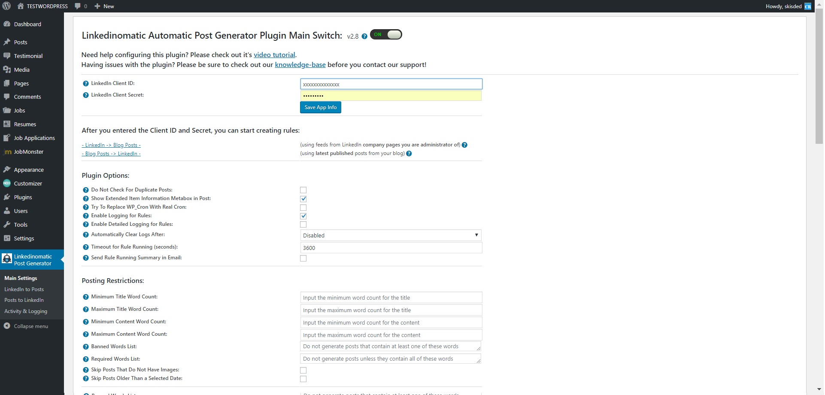The height and width of the screenshot is (395, 825).
Task: Open Howdy, skisded user menu
Action: 789,6
